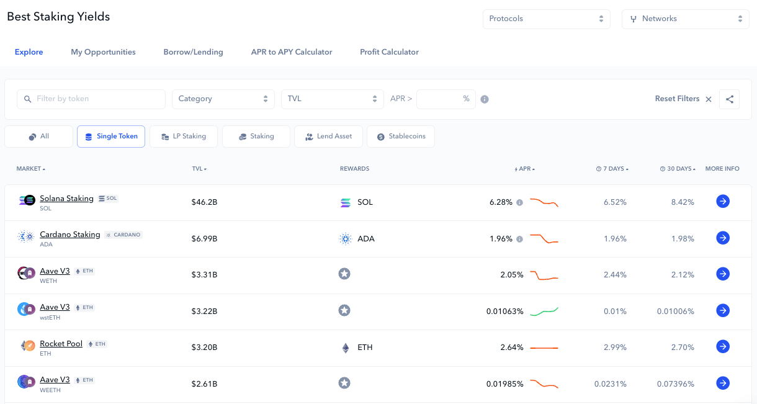The width and height of the screenshot is (757, 404).
Task: Click the Filter by token search field
Action: (x=91, y=99)
